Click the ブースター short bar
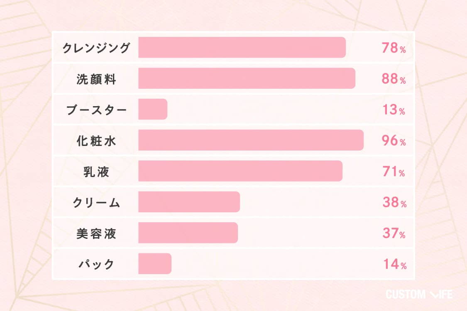Viewport: 467px width, 311px height. [153, 109]
